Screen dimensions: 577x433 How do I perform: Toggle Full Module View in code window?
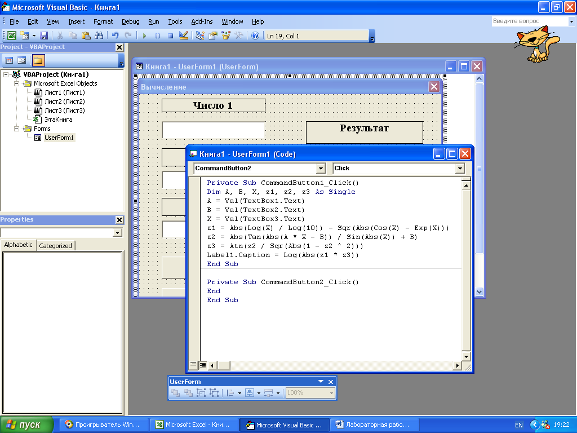tap(202, 365)
